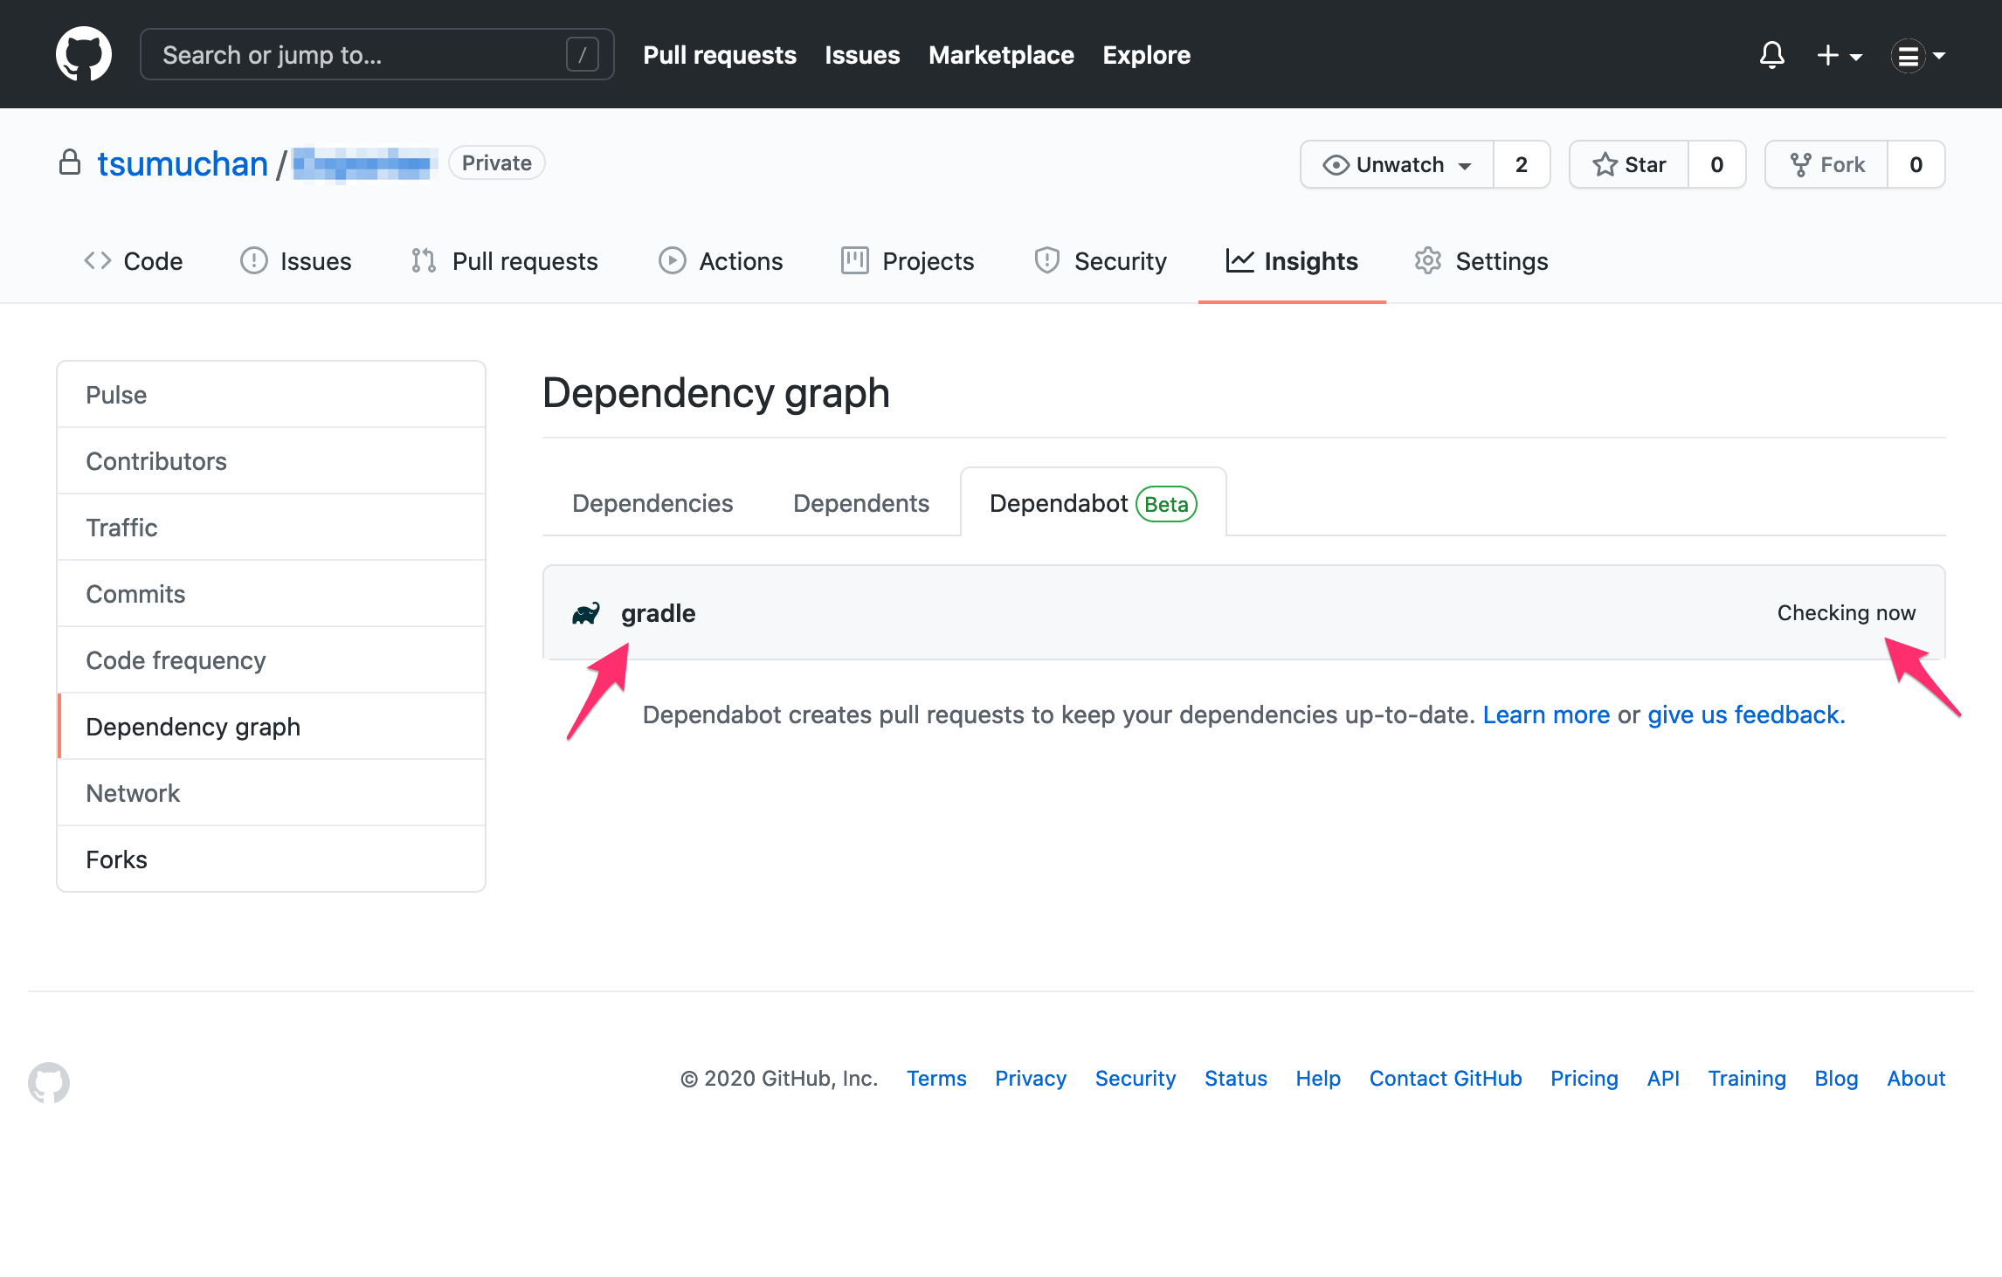View the stargazers count next to Star
The image size is (2002, 1277).
click(1717, 164)
